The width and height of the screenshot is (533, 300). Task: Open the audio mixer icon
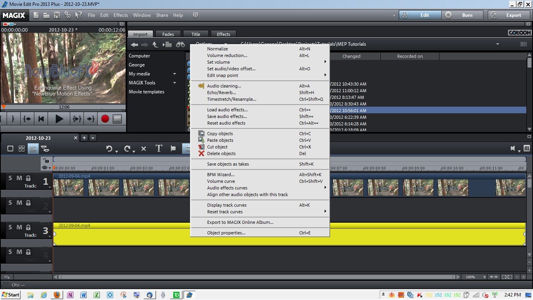[x=527, y=148]
